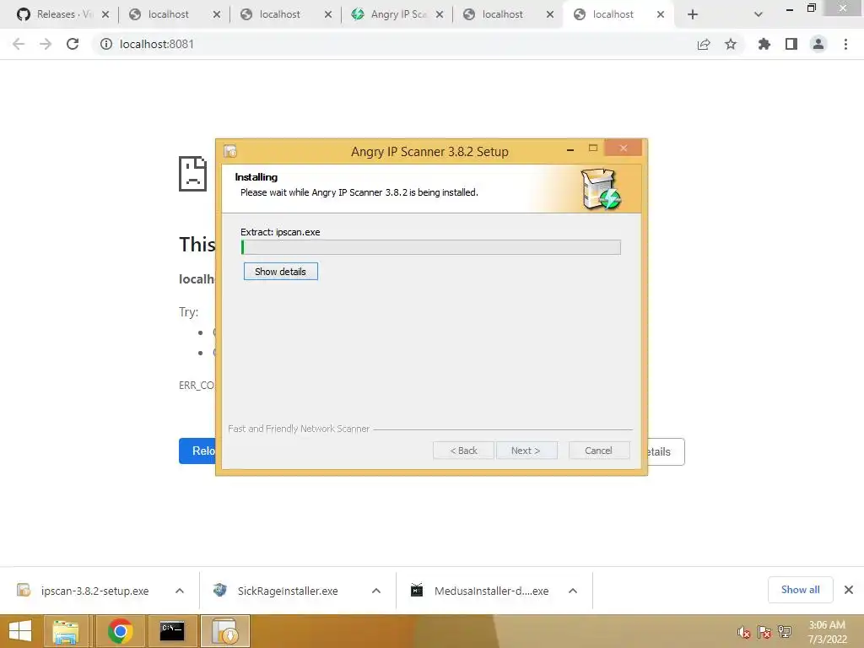Toggle the side panel icon
The image size is (864, 648).
[x=791, y=44]
